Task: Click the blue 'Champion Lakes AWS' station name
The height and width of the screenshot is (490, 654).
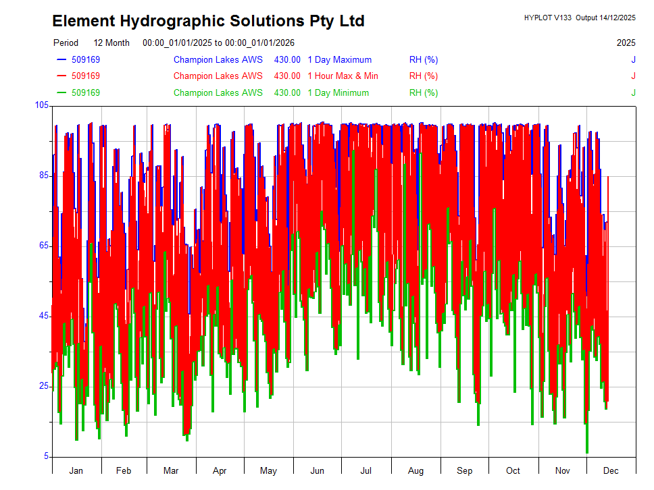Action: pyautogui.click(x=218, y=60)
